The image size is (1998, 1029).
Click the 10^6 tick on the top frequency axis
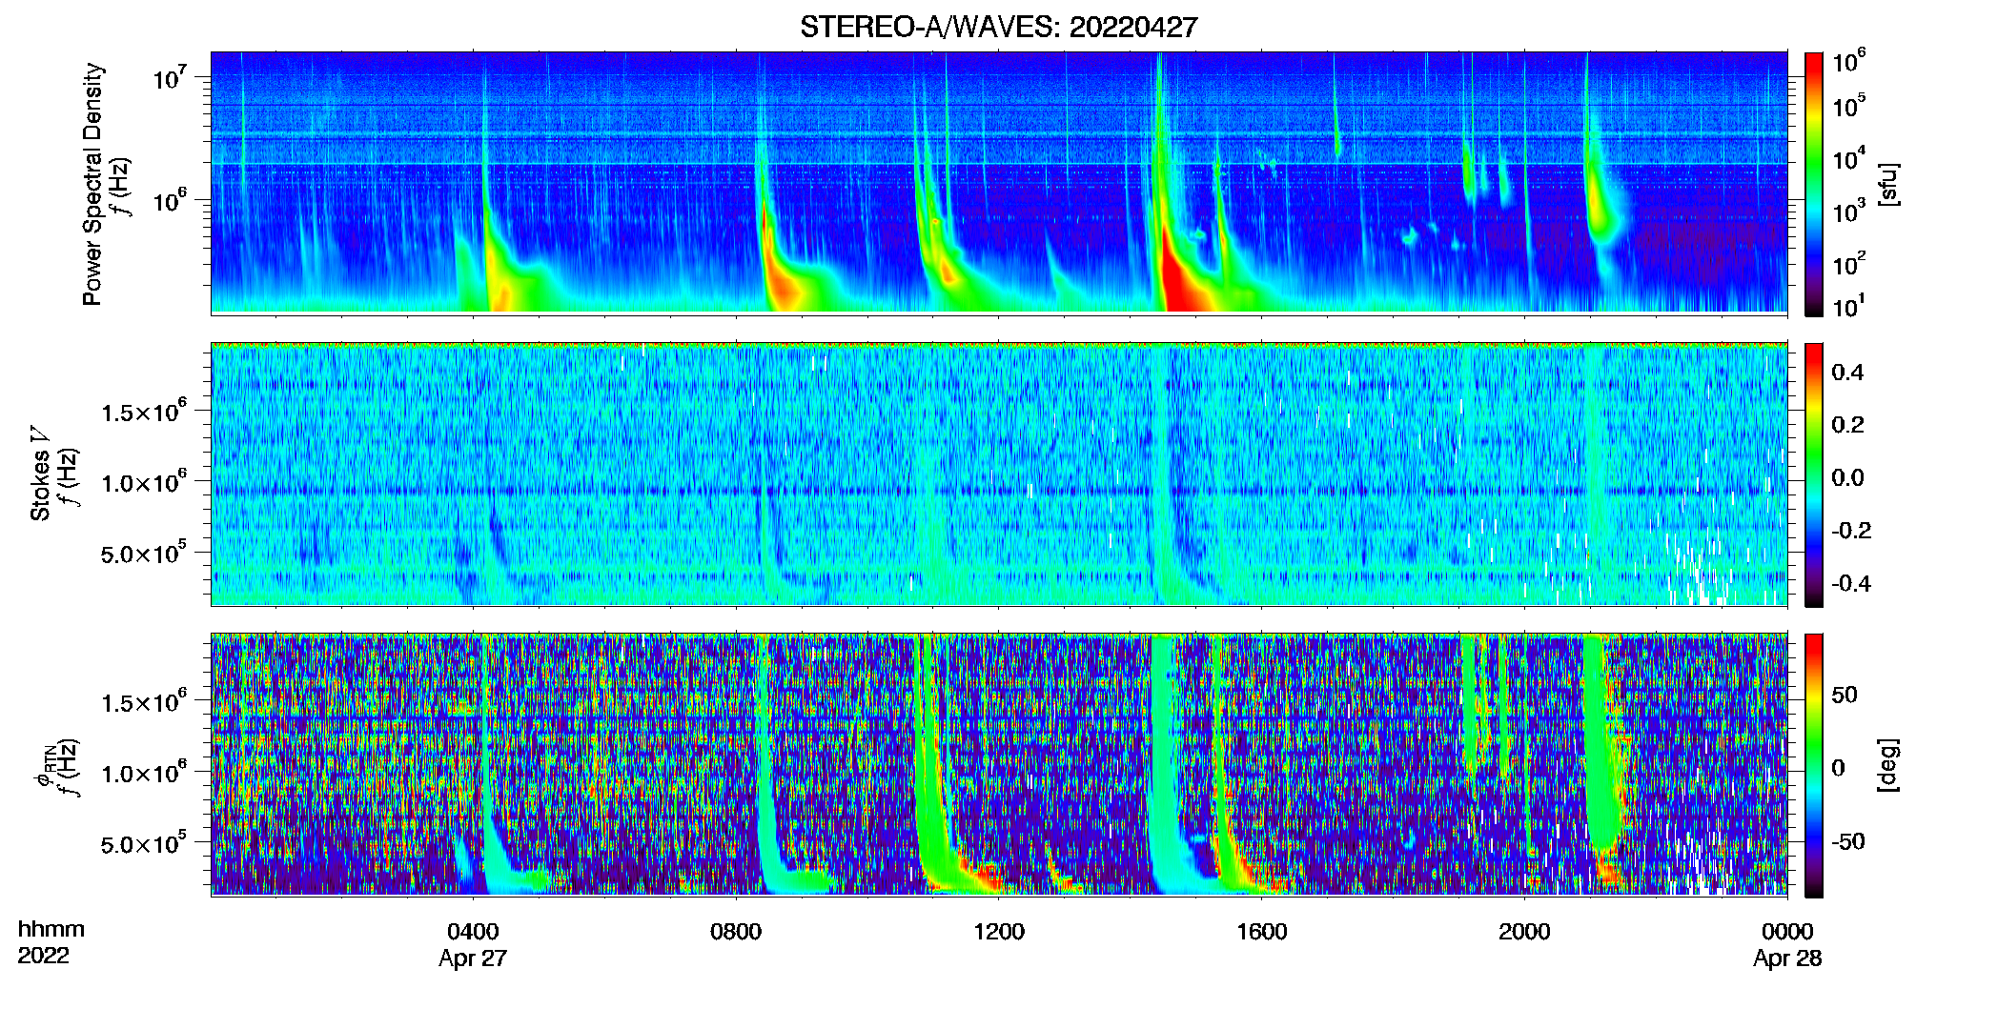[169, 201]
